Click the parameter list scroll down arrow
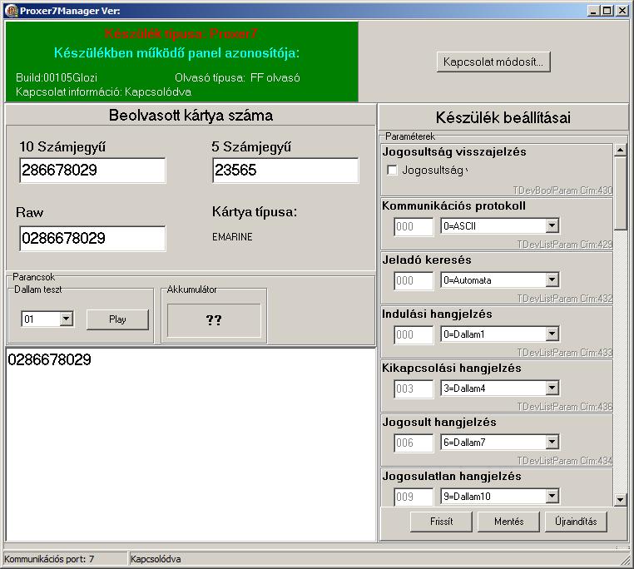634x569 pixels. tap(620, 500)
